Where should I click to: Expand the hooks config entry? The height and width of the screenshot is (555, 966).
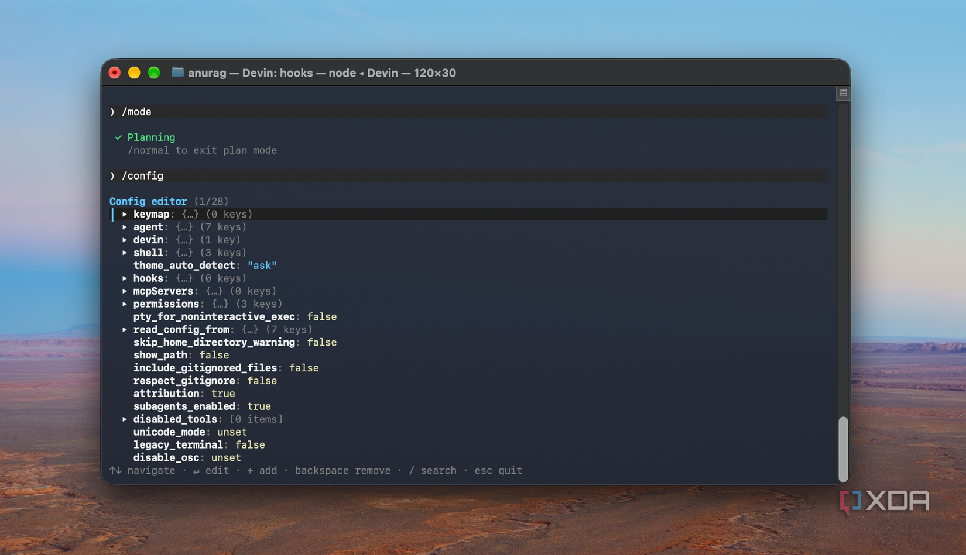pyautogui.click(x=125, y=278)
